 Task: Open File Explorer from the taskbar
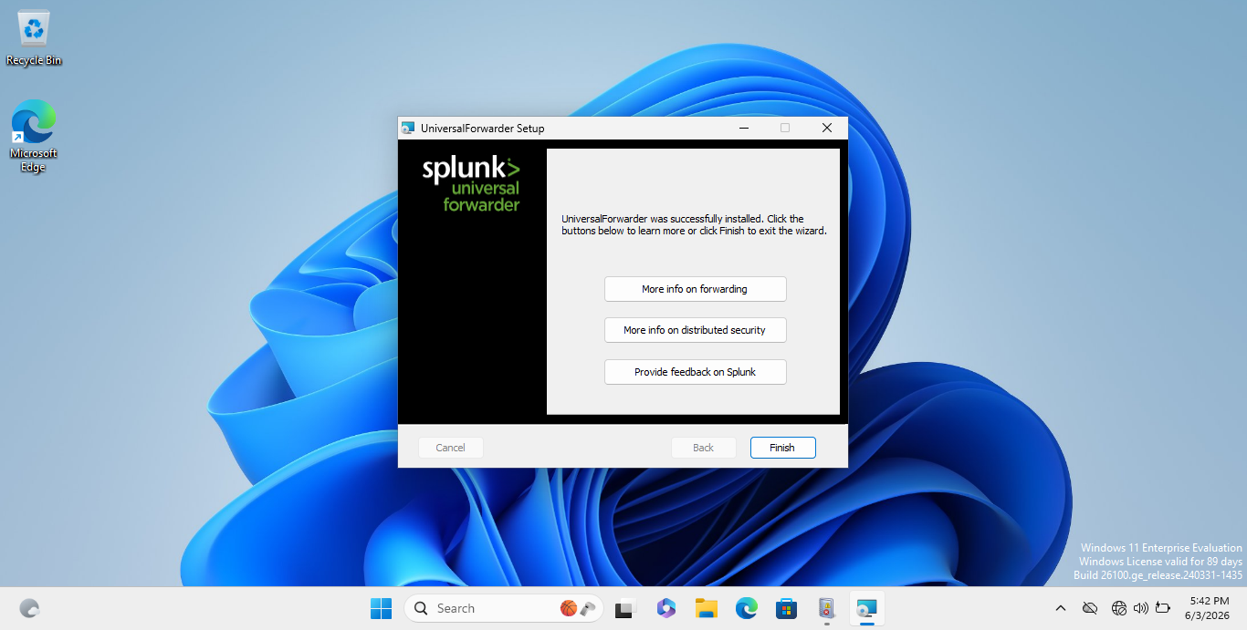coord(706,608)
